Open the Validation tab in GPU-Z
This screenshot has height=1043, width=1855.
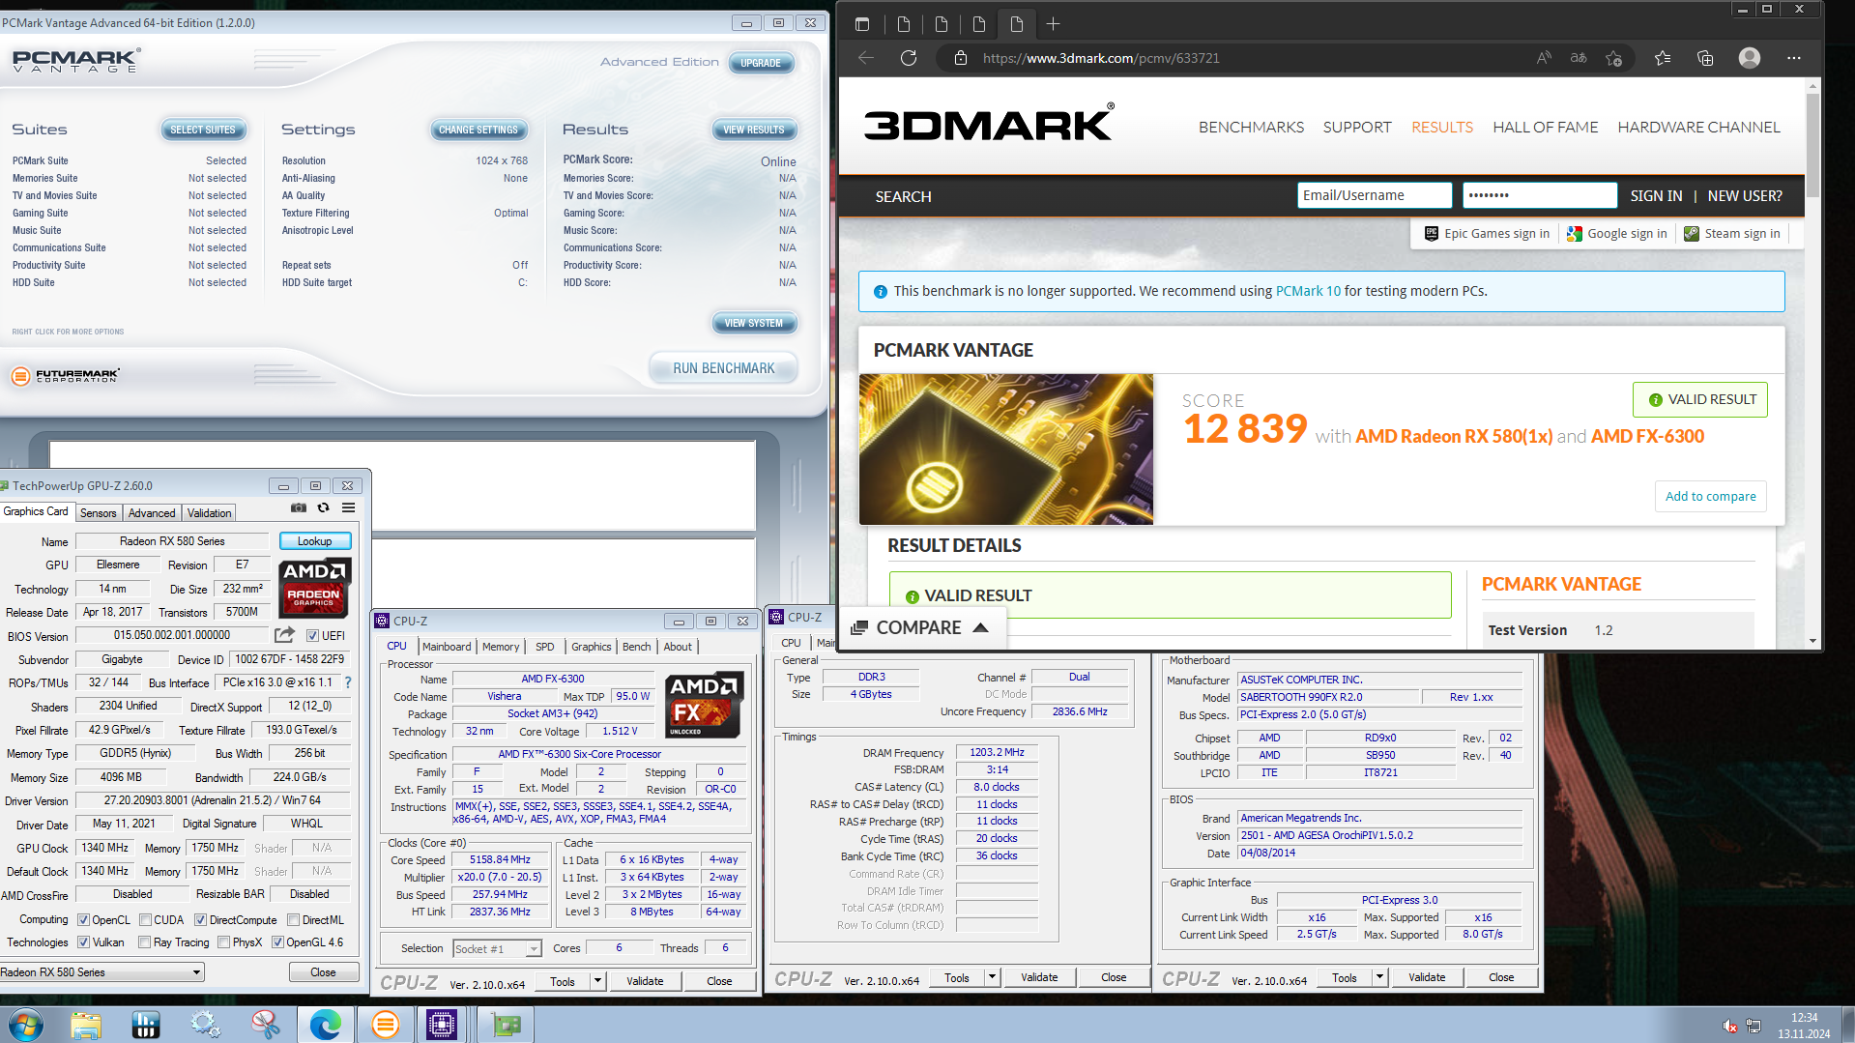click(209, 512)
